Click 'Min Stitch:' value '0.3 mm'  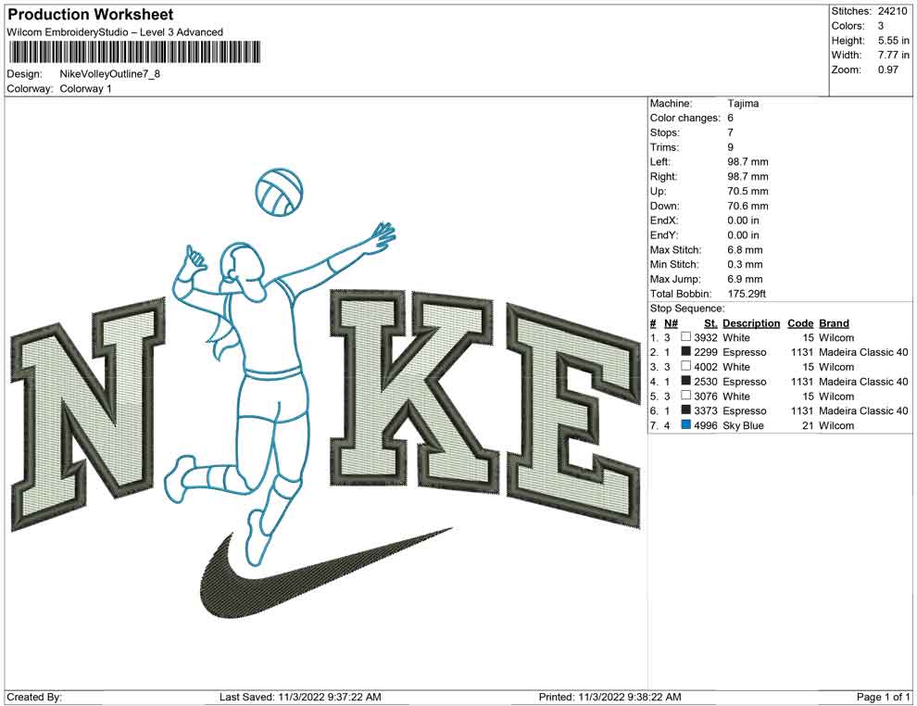tap(745, 264)
